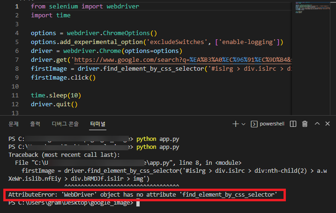Screen dimensions: 336x213
Task: Click 'webdriver.Chrome' on line 6
Action: (92, 51)
